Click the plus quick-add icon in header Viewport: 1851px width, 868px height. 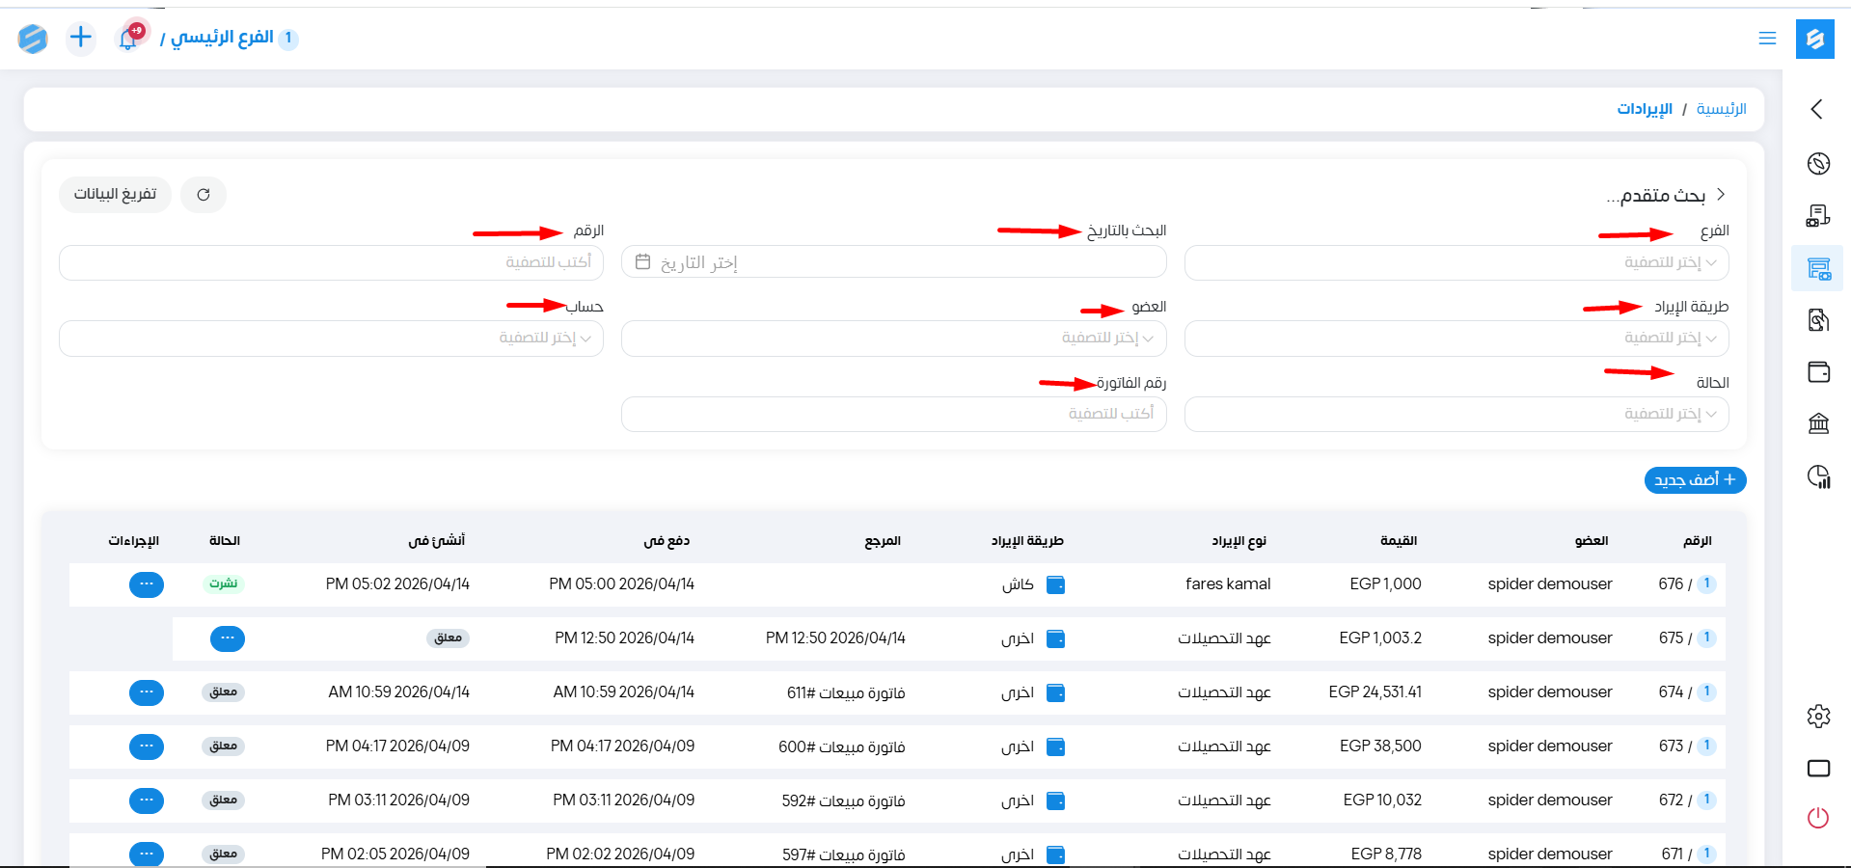[x=81, y=38]
